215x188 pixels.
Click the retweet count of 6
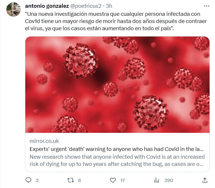[79, 180]
